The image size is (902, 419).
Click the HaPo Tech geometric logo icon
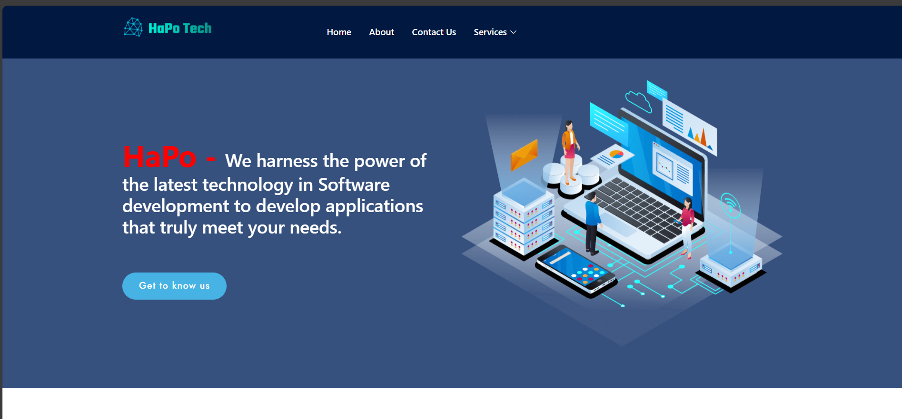pos(133,28)
